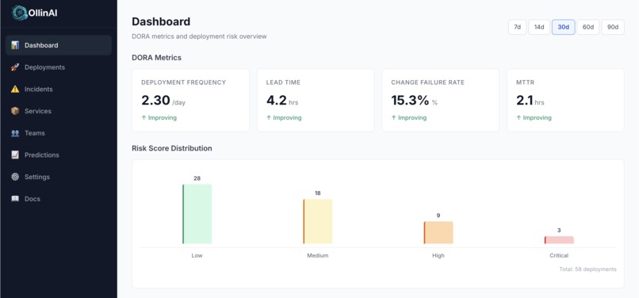Click the Services package box icon
639x298 pixels.
coord(15,111)
